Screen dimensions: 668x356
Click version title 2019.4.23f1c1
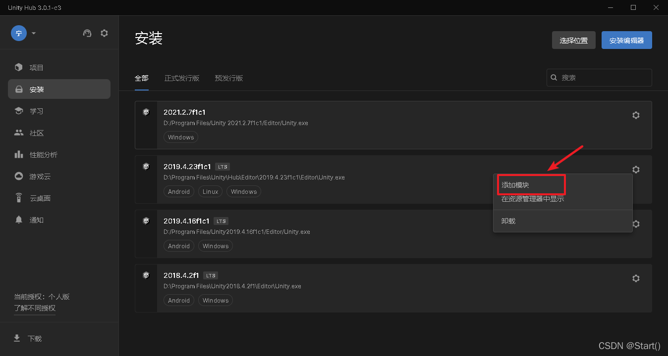[x=187, y=167]
